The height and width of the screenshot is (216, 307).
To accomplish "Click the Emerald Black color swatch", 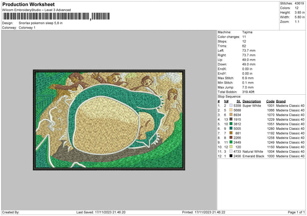I will coord(231,156).
